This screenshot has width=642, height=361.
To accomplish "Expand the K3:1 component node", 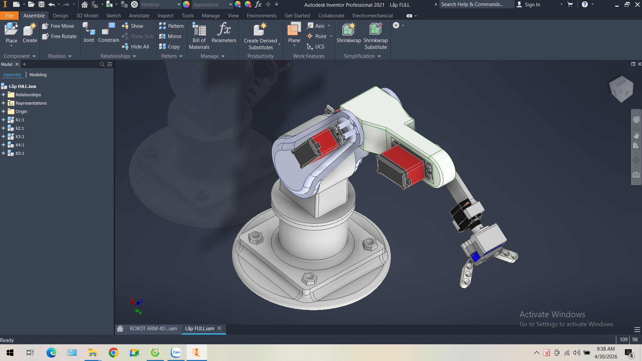I will pyautogui.click(x=3, y=136).
